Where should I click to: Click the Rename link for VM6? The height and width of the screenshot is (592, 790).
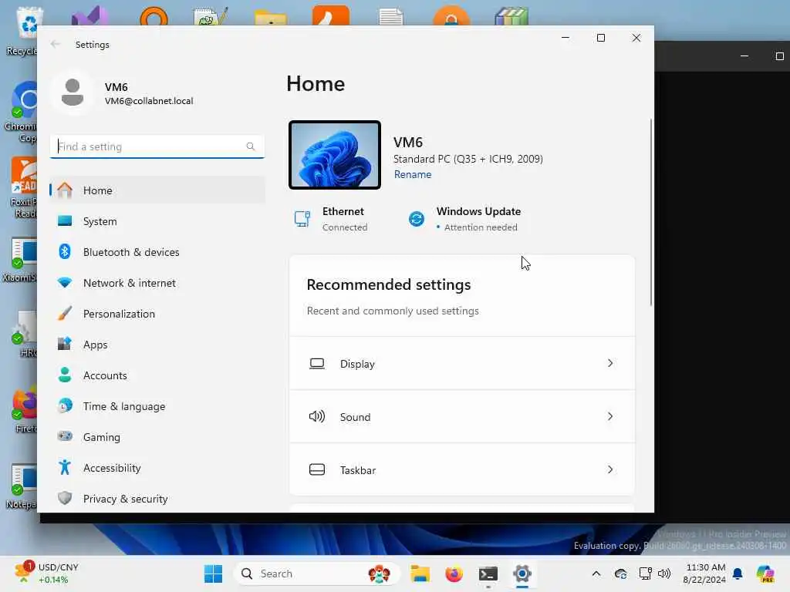coord(413,174)
